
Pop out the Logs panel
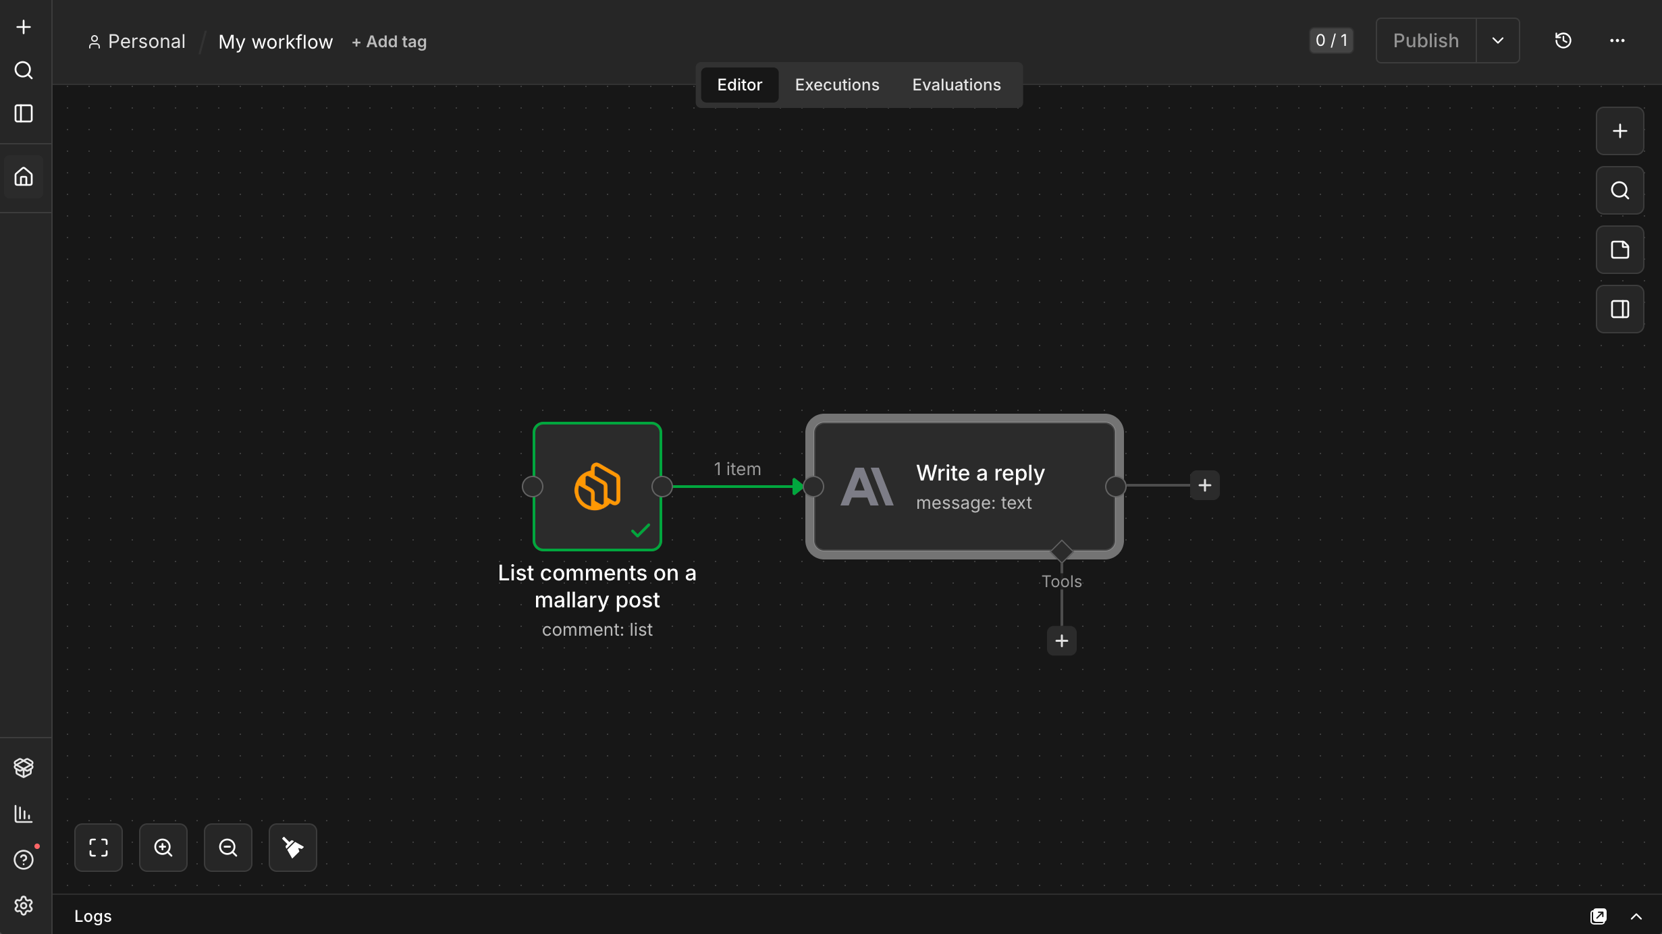1599,916
